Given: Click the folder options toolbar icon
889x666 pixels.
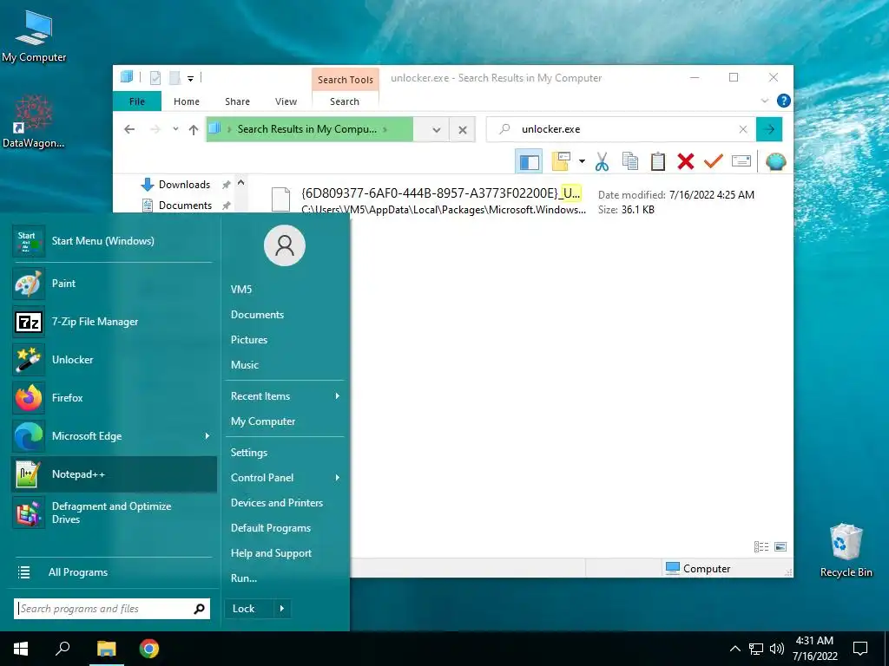Looking at the screenshot, I should 560,162.
